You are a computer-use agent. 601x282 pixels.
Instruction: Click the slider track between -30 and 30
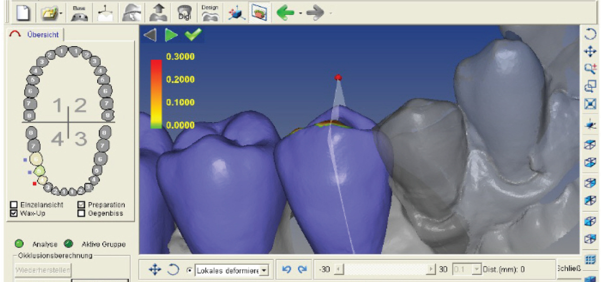[x=384, y=269]
